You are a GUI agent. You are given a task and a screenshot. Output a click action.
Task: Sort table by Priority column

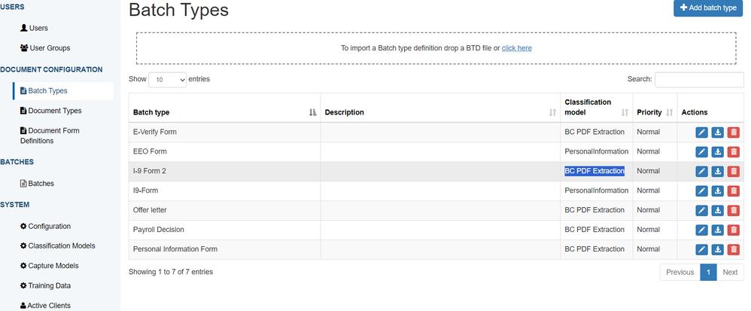coord(669,112)
